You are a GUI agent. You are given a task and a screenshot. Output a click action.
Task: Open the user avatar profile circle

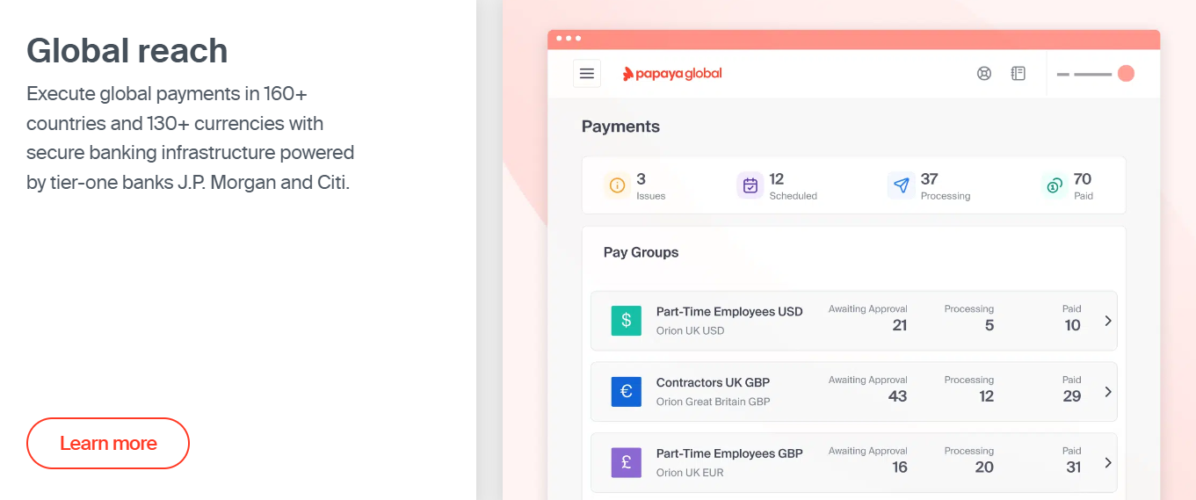[x=1126, y=74]
